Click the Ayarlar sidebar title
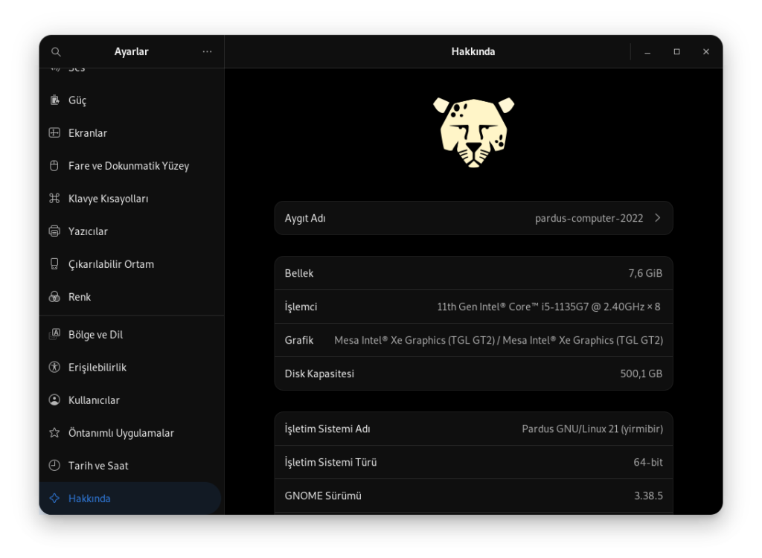This screenshot has width=762, height=558. (x=131, y=51)
